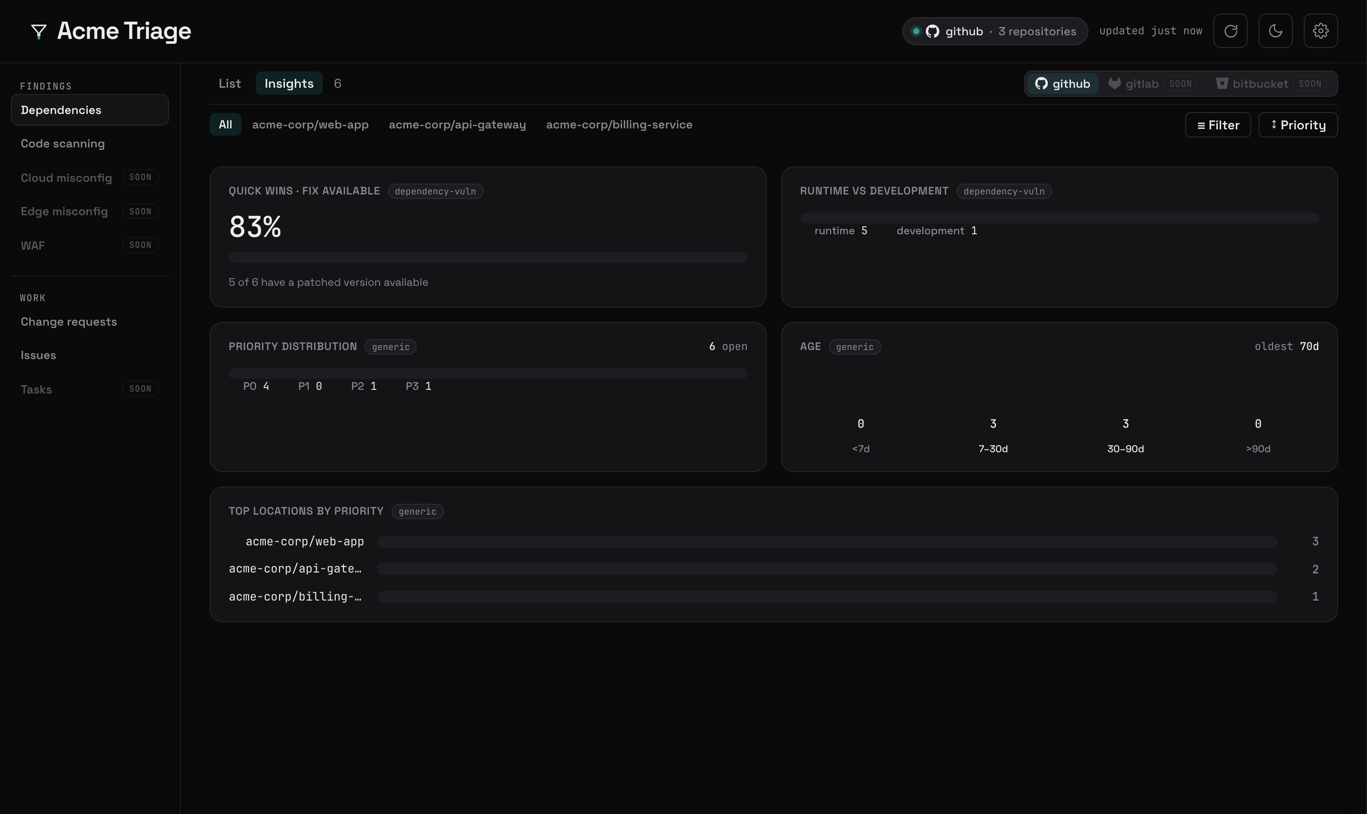Viewport: 1367px width, 814px height.
Task: Click the green connection status dot
Action: point(916,31)
